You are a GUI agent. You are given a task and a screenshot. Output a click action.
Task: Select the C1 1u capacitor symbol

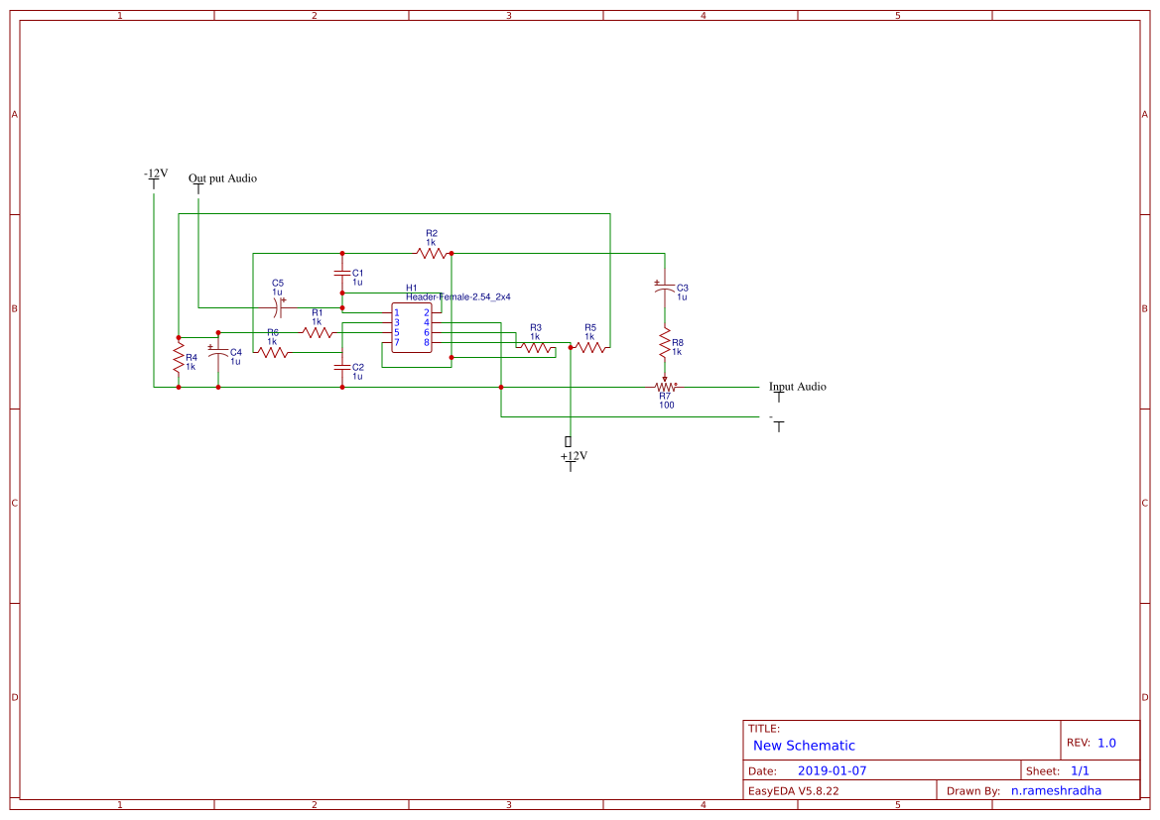(x=341, y=274)
